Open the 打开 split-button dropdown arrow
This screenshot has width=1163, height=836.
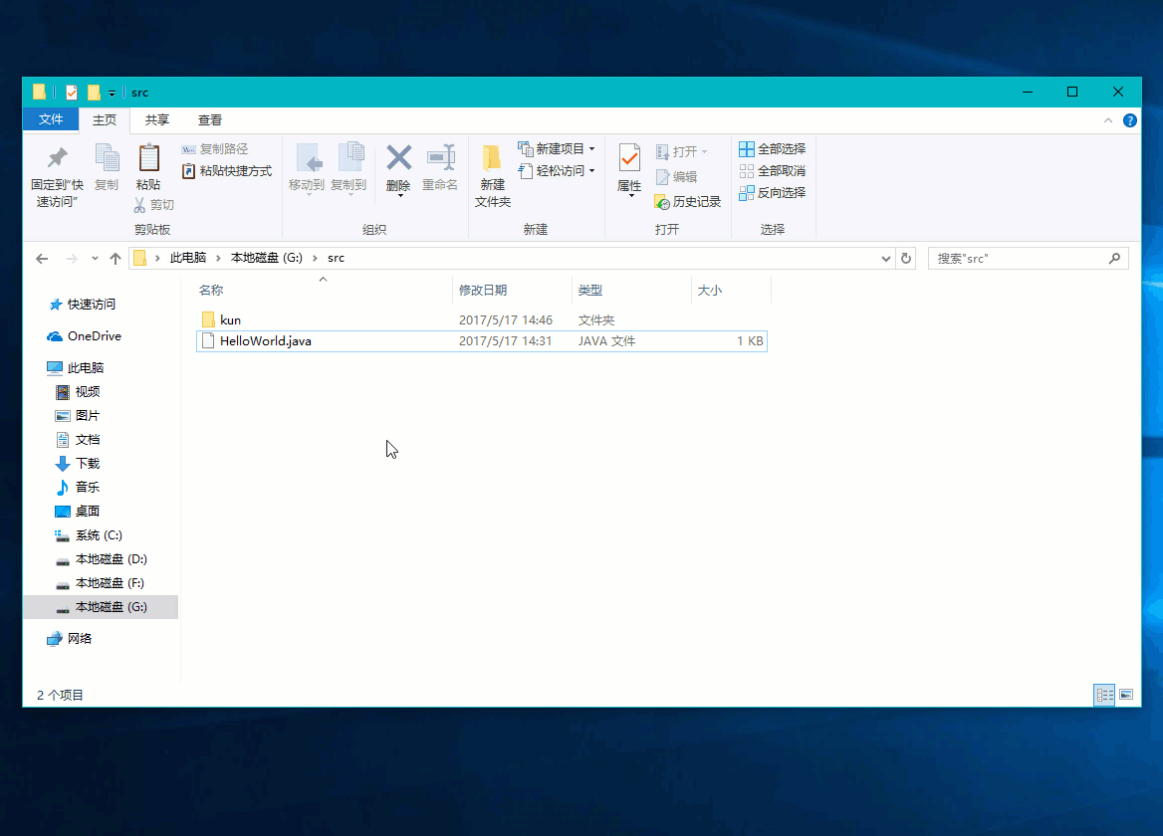(x=707, y=149)
